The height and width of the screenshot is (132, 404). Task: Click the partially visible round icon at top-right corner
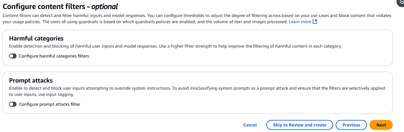[x=401, y=3]
